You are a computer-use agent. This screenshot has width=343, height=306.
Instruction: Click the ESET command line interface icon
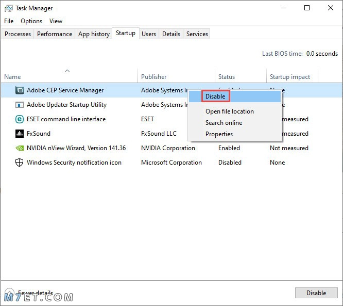click(x=20, y=119)
